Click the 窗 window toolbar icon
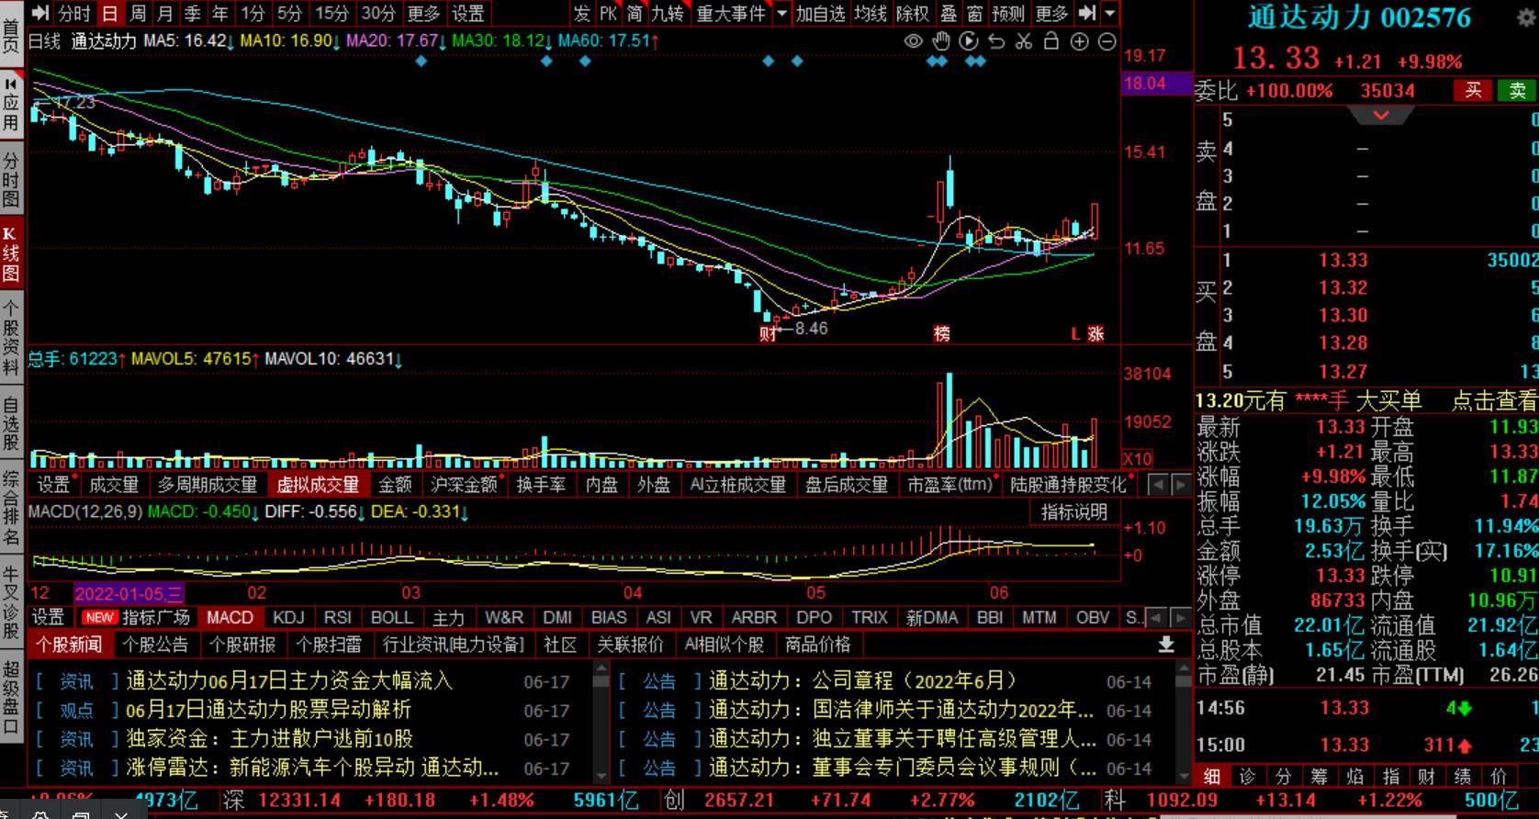This screenshot has height=819, width=1539. [974, 13]
